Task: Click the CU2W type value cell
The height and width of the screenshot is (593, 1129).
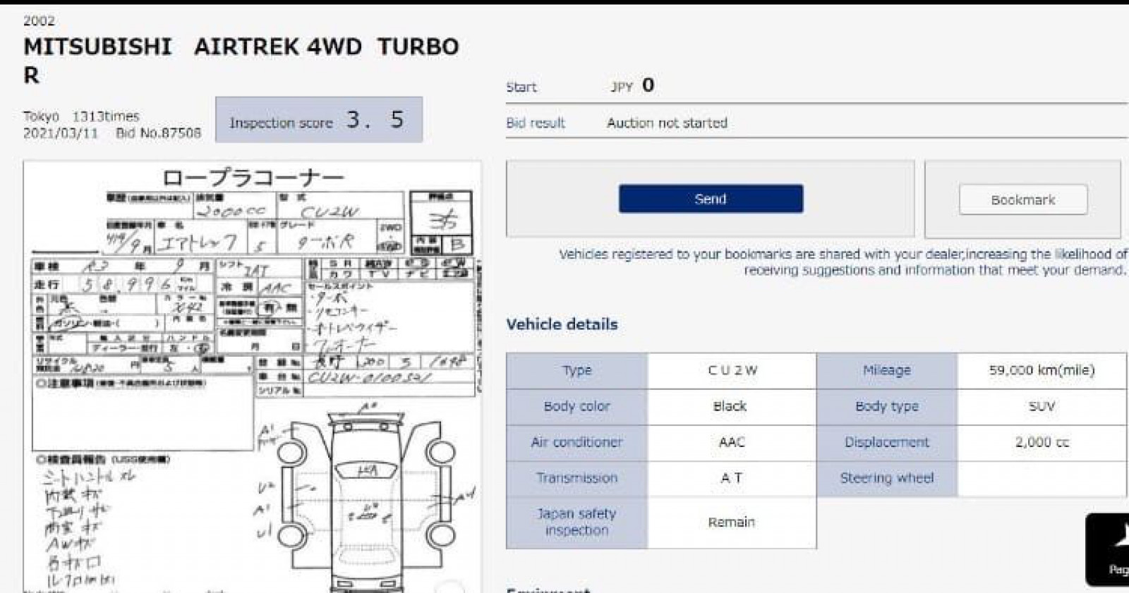Action: (x=732, y=370)
